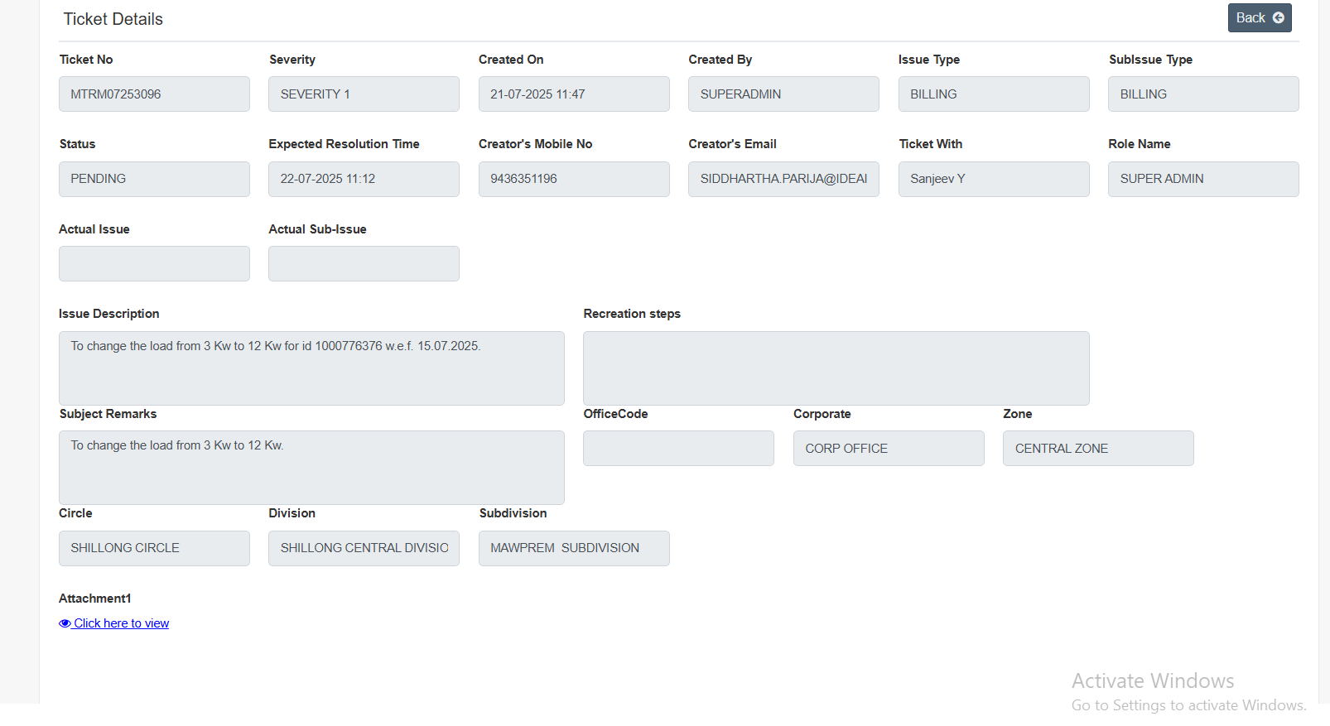This screenshot has width=1330, height=726.
Task: Click the empty Actual Issue field
Action: [154, 263]
